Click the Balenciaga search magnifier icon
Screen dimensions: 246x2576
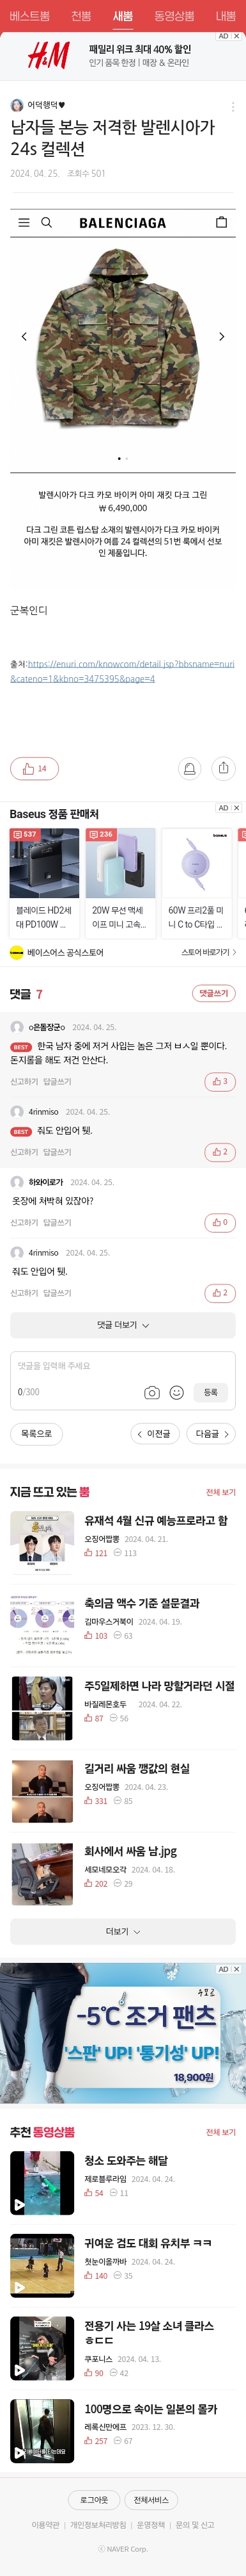click(x=47, y=222)
